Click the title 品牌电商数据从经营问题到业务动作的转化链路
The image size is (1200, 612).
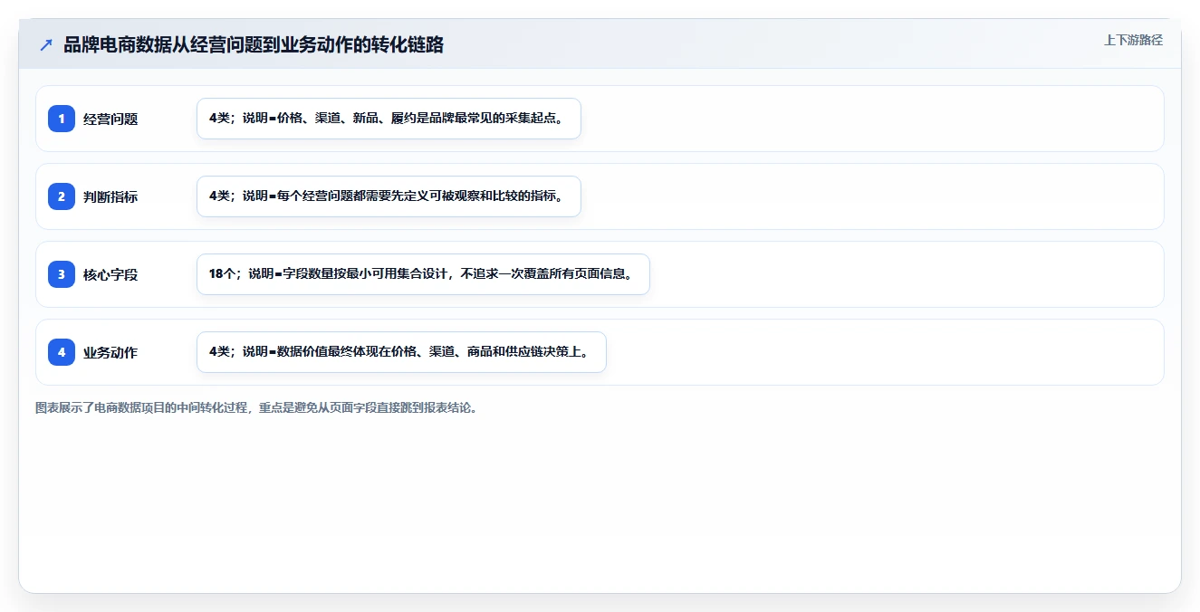[x=254, y=45]
